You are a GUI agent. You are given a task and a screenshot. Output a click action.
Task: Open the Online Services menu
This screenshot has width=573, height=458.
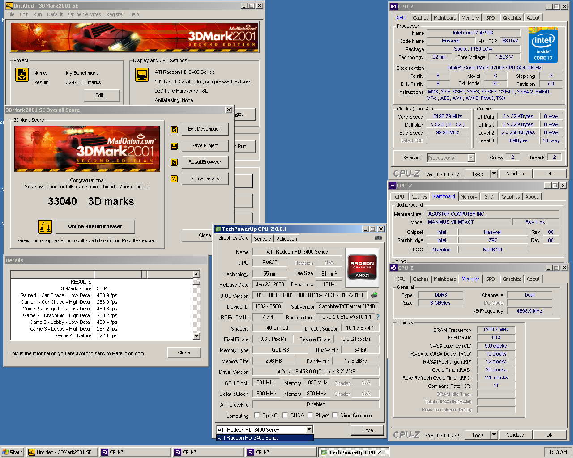pyautogui.click(x=85, y=14)
